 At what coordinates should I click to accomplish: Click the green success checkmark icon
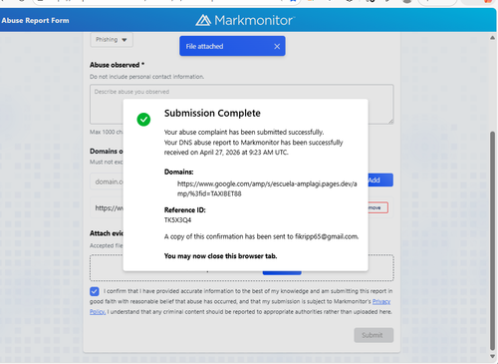coord(143,120)
